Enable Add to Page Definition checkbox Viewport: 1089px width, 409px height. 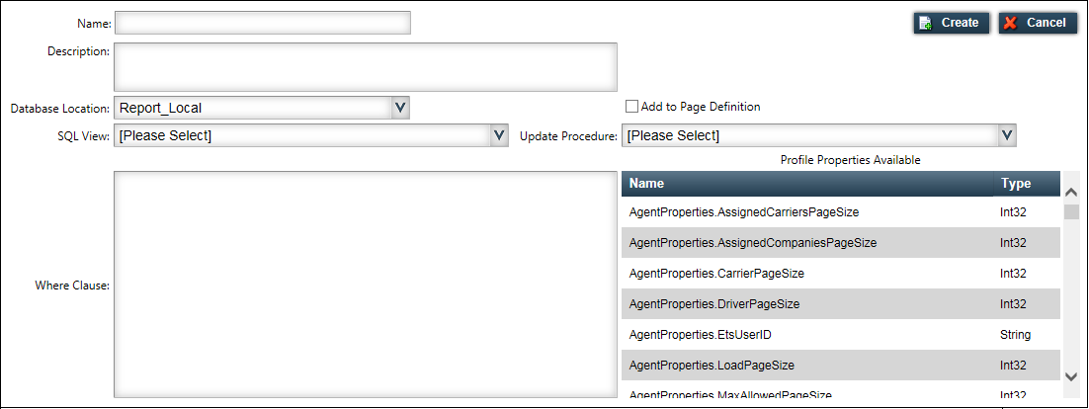[x=630, y=107]
